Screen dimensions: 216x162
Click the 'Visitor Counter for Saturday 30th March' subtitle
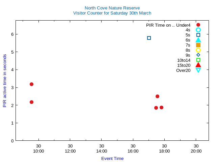pos(112,13)
